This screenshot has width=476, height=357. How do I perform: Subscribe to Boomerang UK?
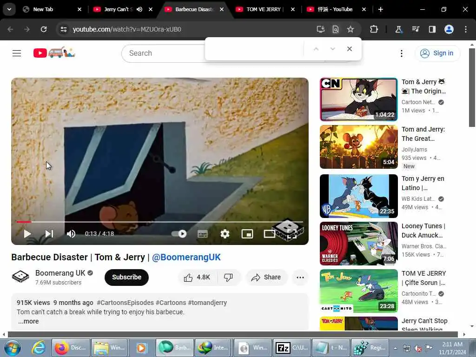coord(126,277)
